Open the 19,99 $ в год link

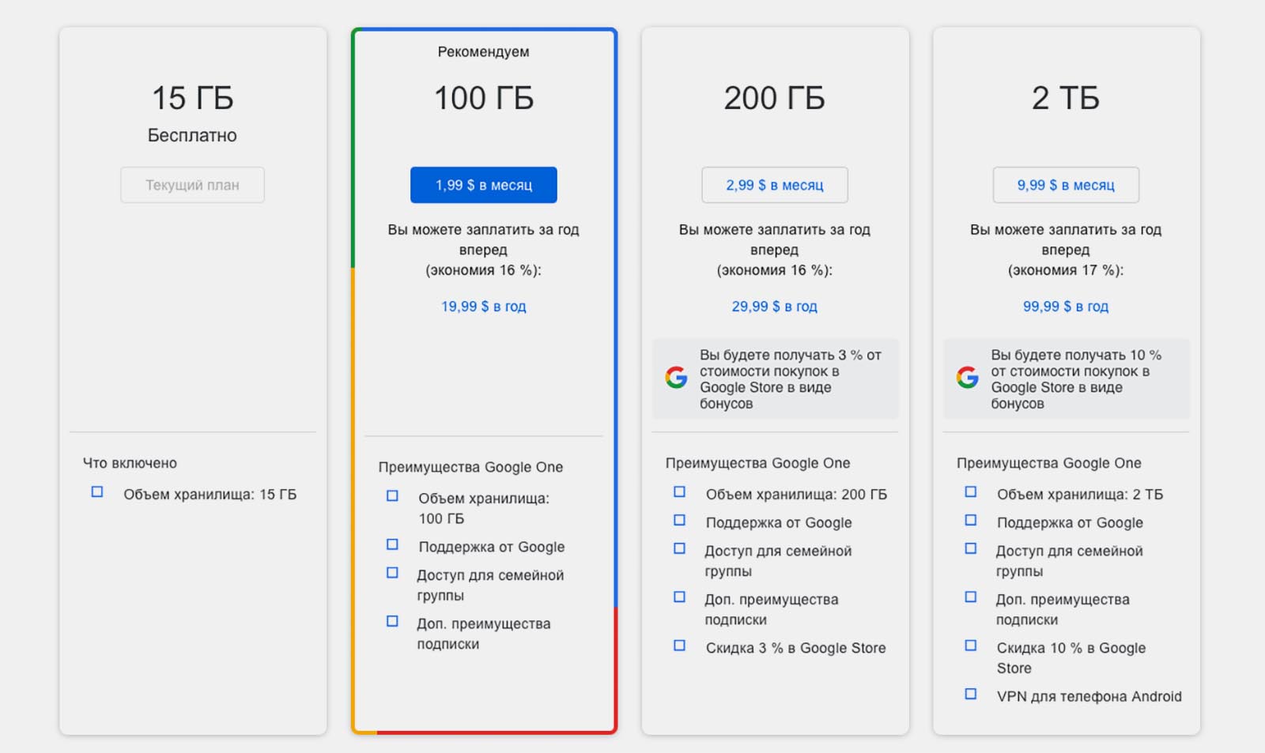pyautogui.click(x=483, y=307)
